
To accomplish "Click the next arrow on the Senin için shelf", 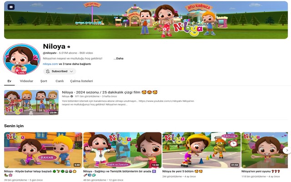I will pyautogui.click(x=287, y=150).
